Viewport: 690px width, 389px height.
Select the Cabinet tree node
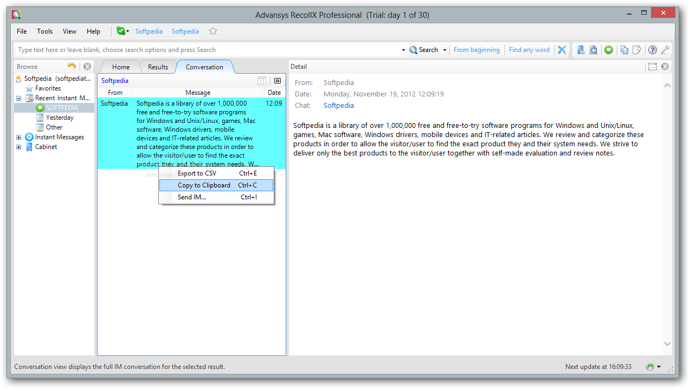[46, 147]
